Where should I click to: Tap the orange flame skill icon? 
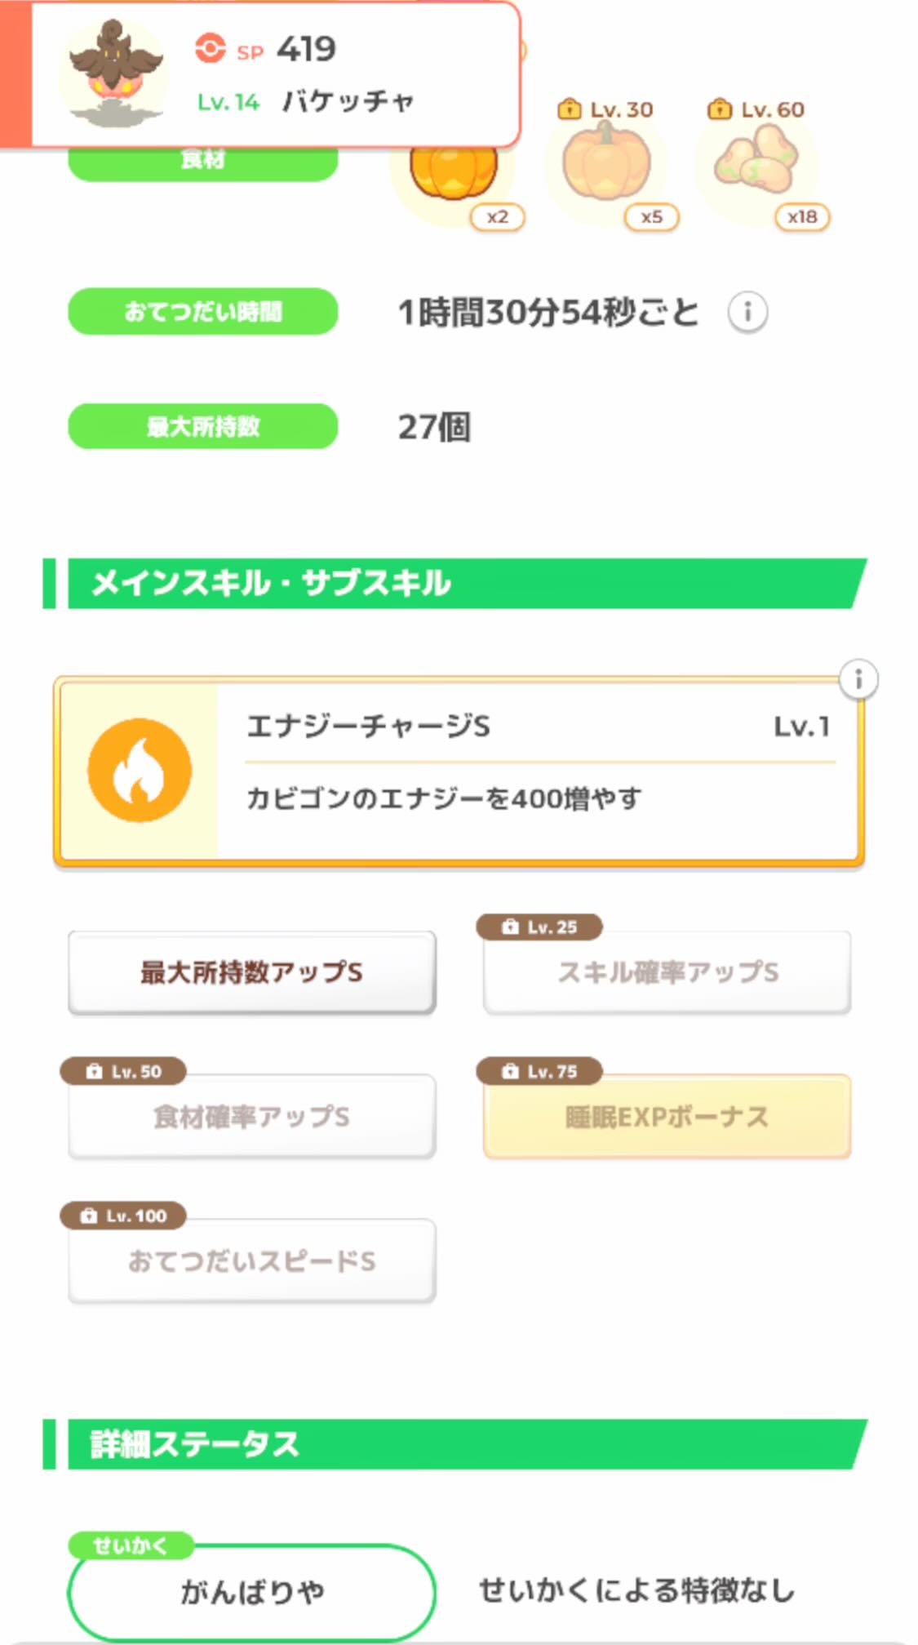tap(140, 770)
